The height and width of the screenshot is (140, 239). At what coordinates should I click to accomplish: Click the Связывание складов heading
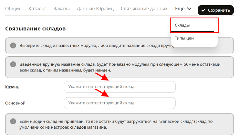pos(35,28)
